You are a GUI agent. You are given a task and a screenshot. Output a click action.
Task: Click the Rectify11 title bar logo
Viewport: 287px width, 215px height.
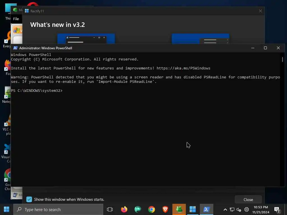[x=27, y=11]
